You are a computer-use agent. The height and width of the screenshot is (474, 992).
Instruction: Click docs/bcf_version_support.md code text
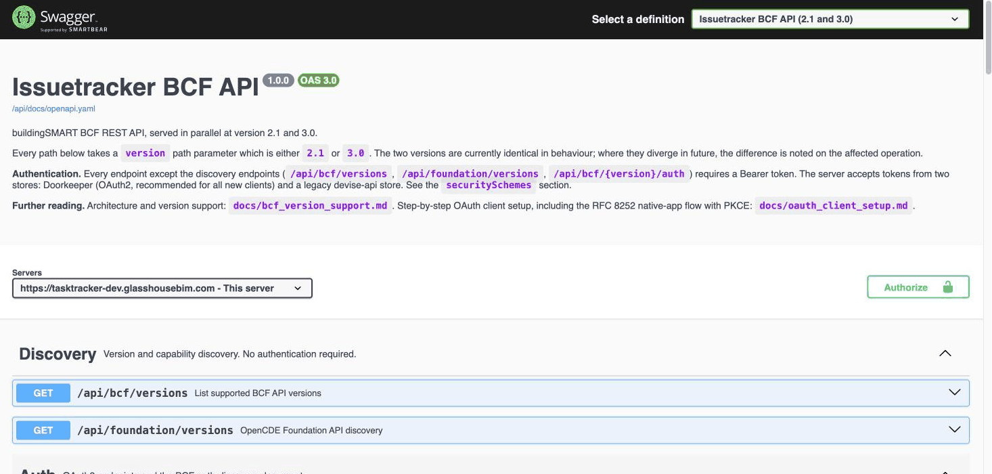[311, 205]
